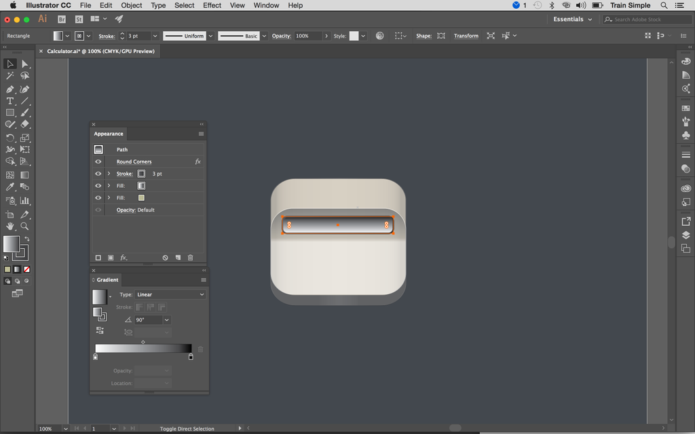Open the gradient Type dropdown
Image resolution: width=695 pixels, height=434 pixels.
pyautogui.click(x=170, y=294)
